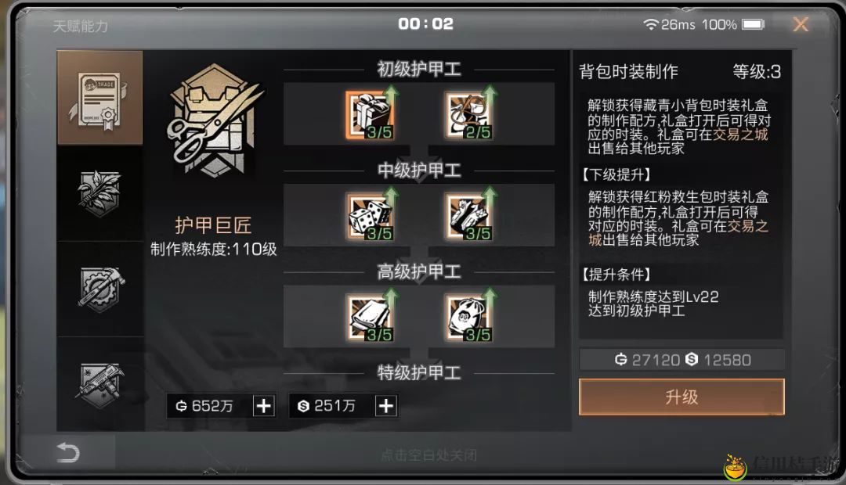Choose the dice skill icon
The image size is (846, 485).
370,216
